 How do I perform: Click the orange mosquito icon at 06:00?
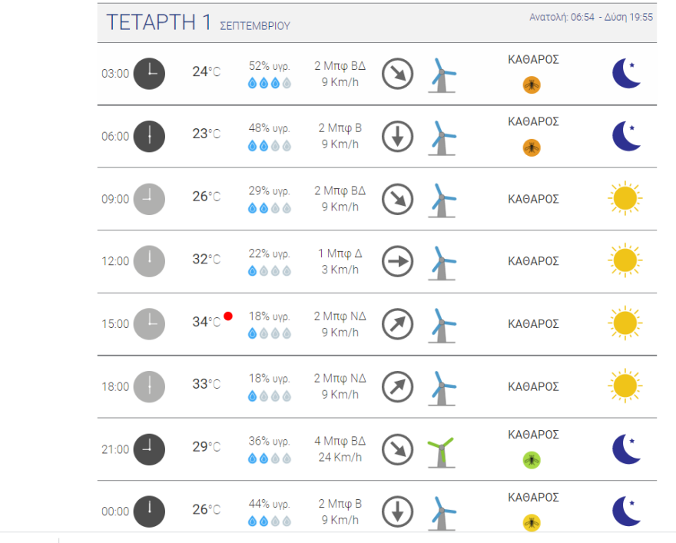point(532,147)
